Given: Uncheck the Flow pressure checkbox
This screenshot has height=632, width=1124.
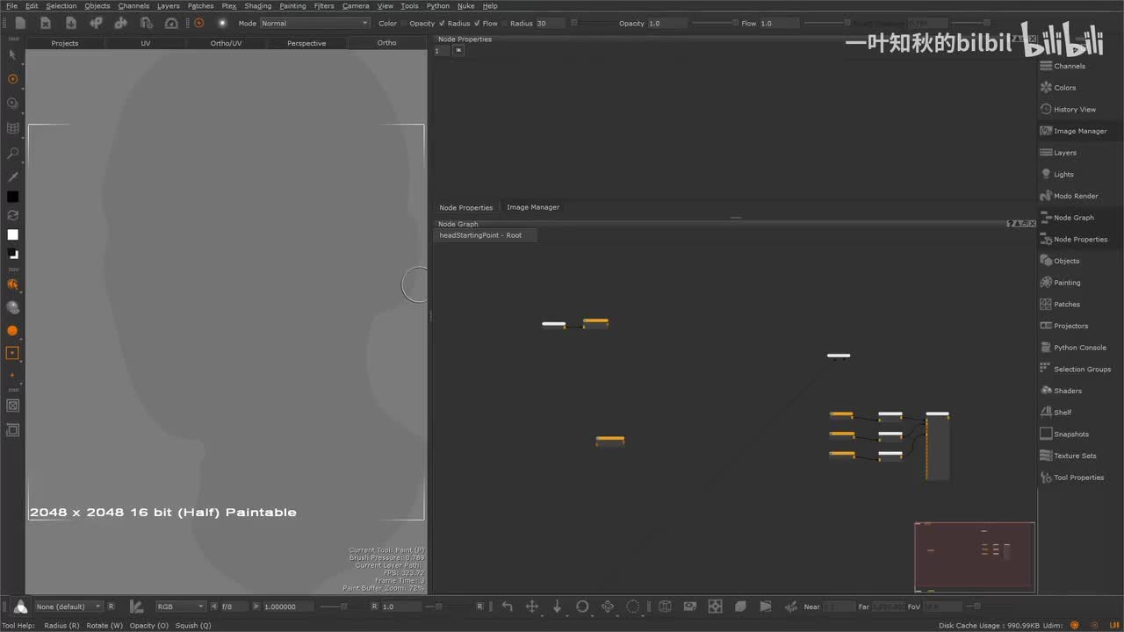Looking at the screenshot, I should 478,24.
